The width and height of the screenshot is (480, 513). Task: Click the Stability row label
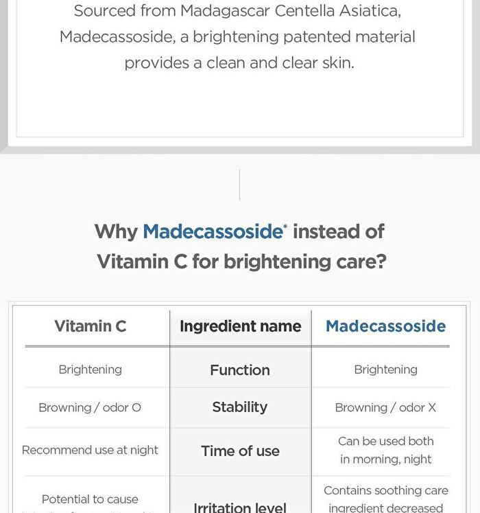(240, 407)
